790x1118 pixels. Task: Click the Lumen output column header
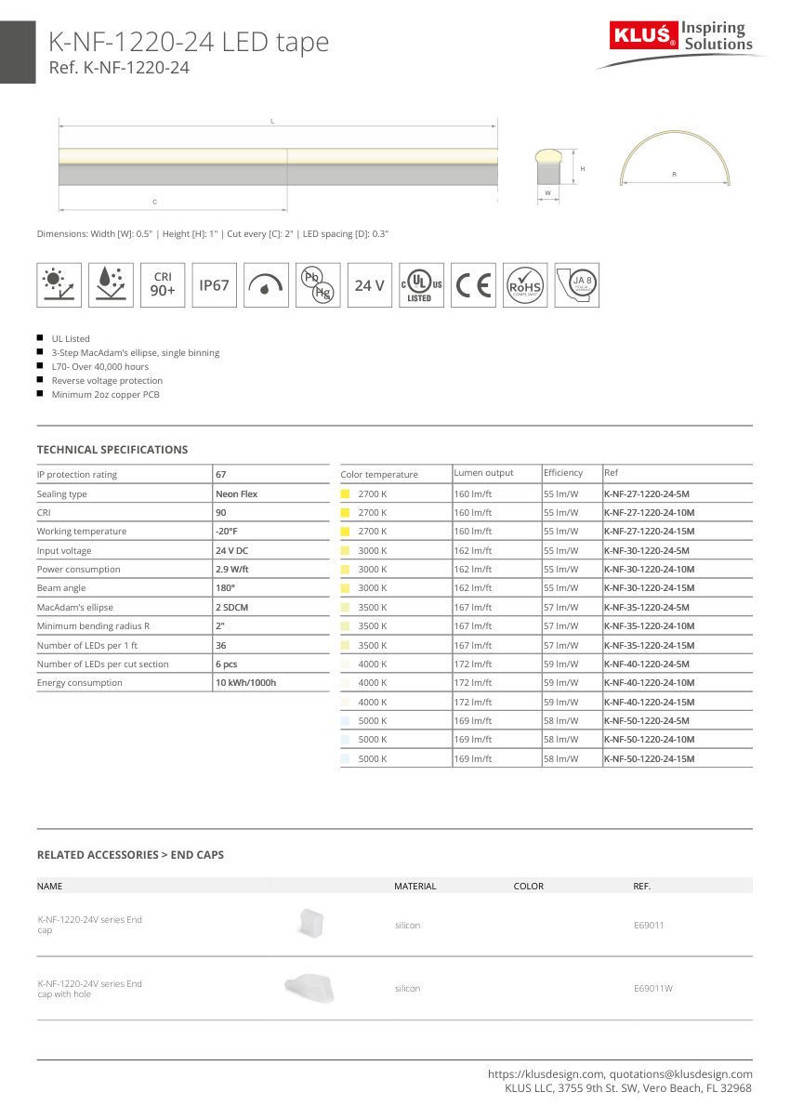(x=483, y=472)
